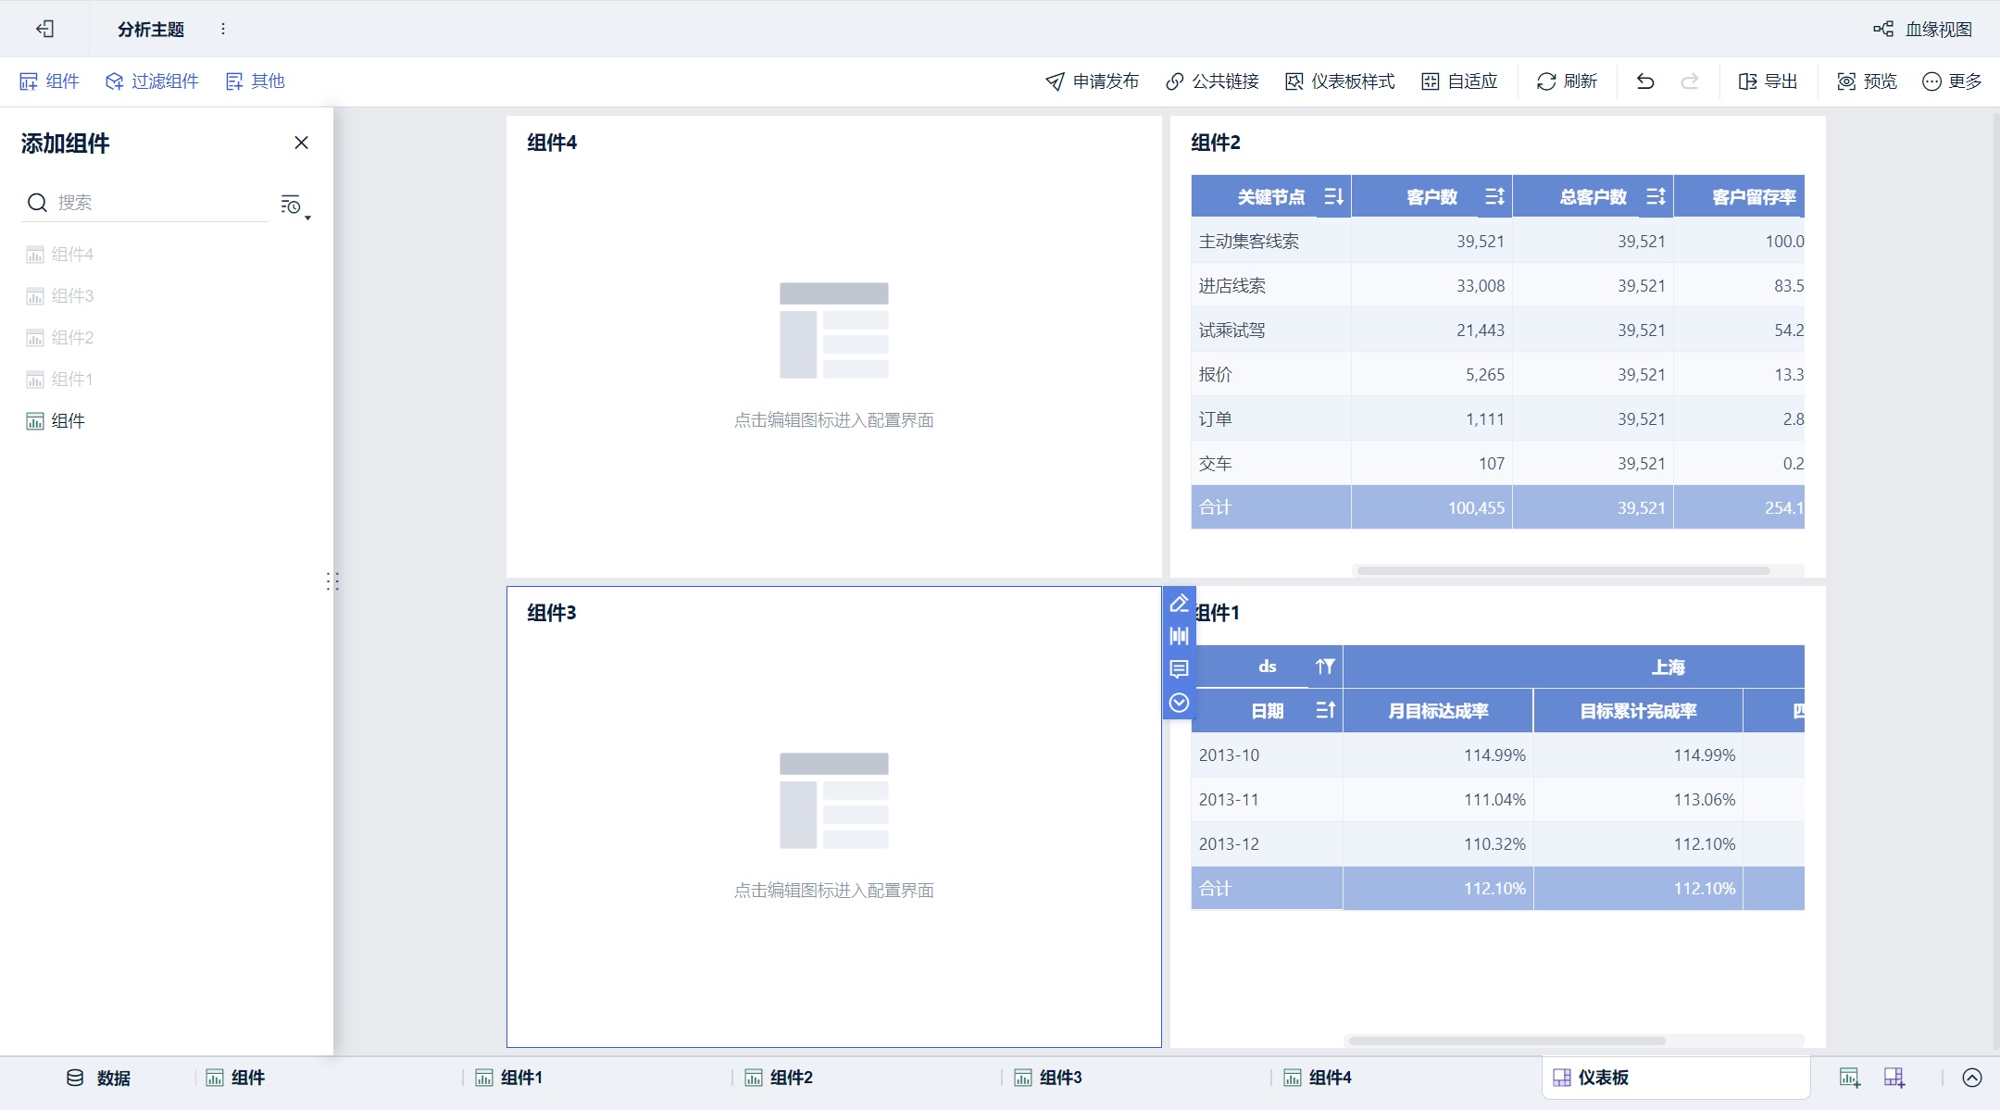Image resolution: width=2000 pixels, height=1110 pixels.
Task: Click the add dashboard icon in bottom bar
Action: pos(1894,1078)
